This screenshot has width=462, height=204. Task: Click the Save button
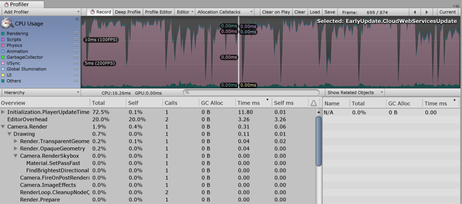pos(330,12)
